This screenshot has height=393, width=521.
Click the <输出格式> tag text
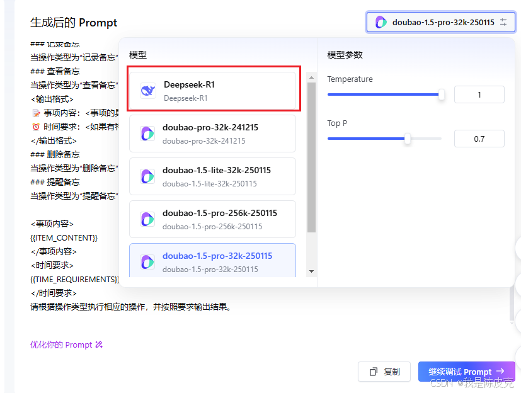click(x=52, y=100)
